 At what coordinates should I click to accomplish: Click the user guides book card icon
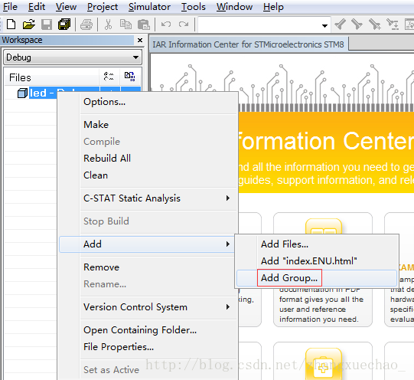pyautogui.click(x=324, y=227)
